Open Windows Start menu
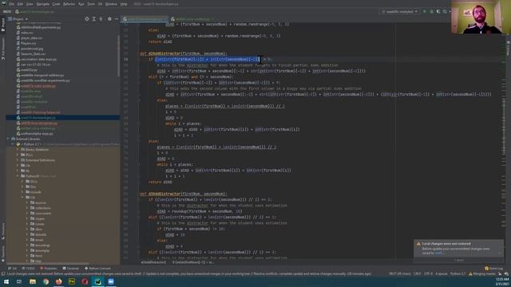The width and height of the screenshot is (511, 287). tap(6, 281)
